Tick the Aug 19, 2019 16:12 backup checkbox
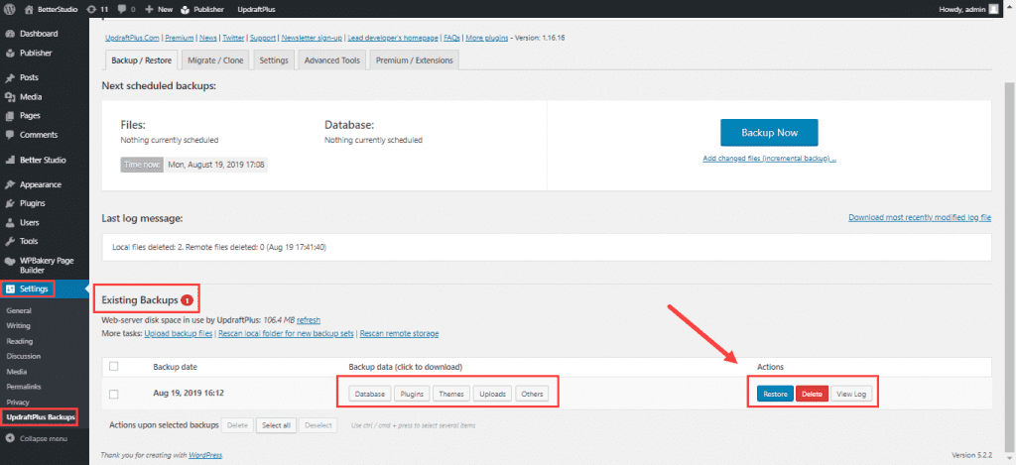The width and height of the screenshot is (1016, 465). click(114, 393)
